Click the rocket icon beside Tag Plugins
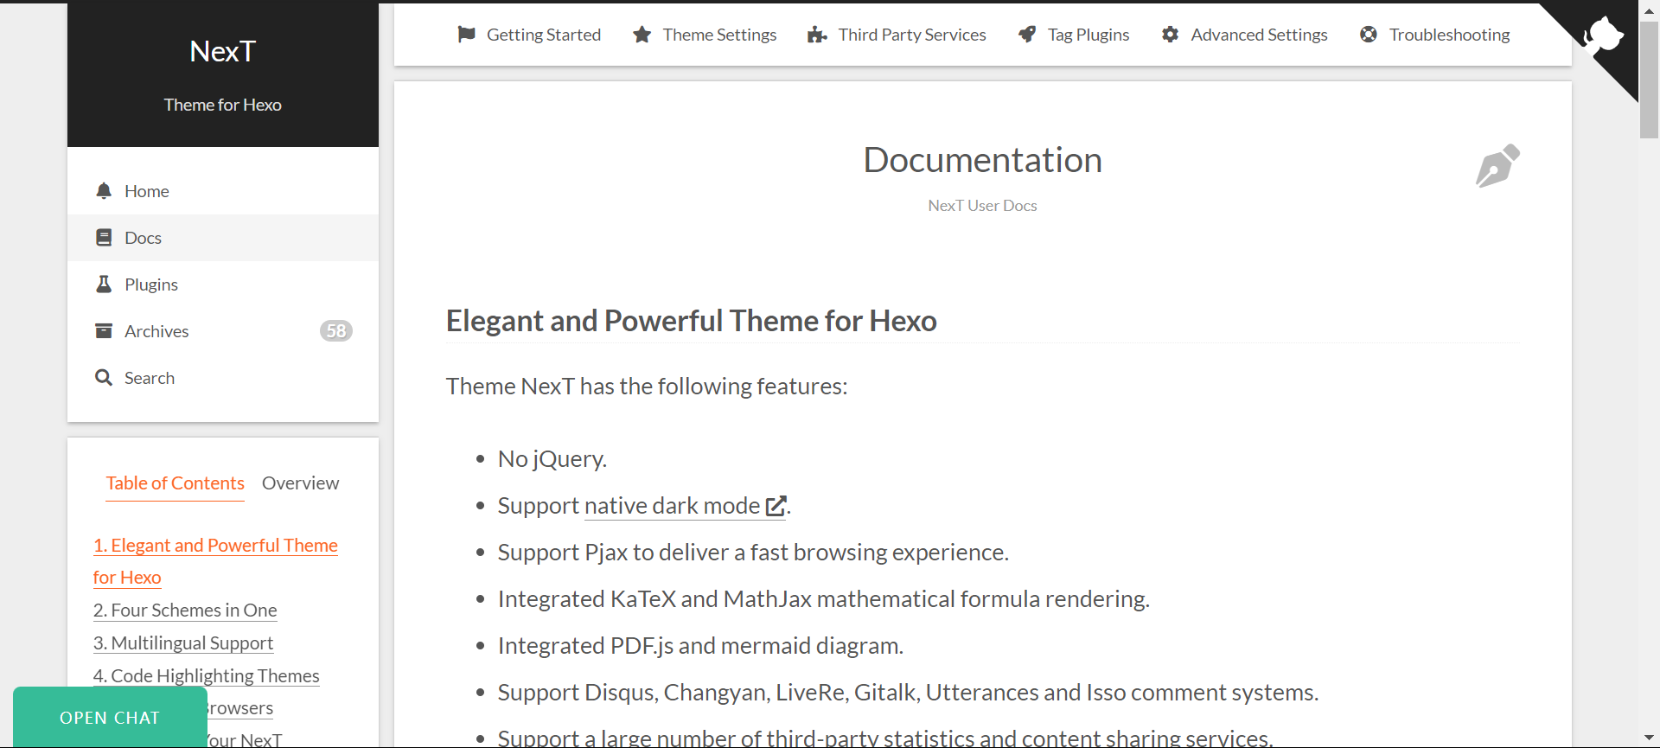Image resolution: width=1660 pixels, height=748 pixels. (1027, 35)
